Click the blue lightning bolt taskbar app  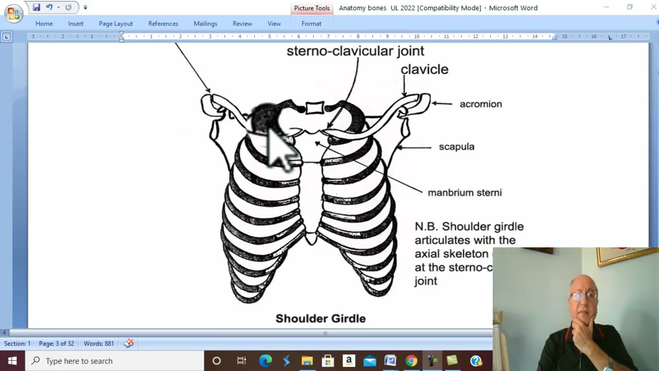[286, 361]
